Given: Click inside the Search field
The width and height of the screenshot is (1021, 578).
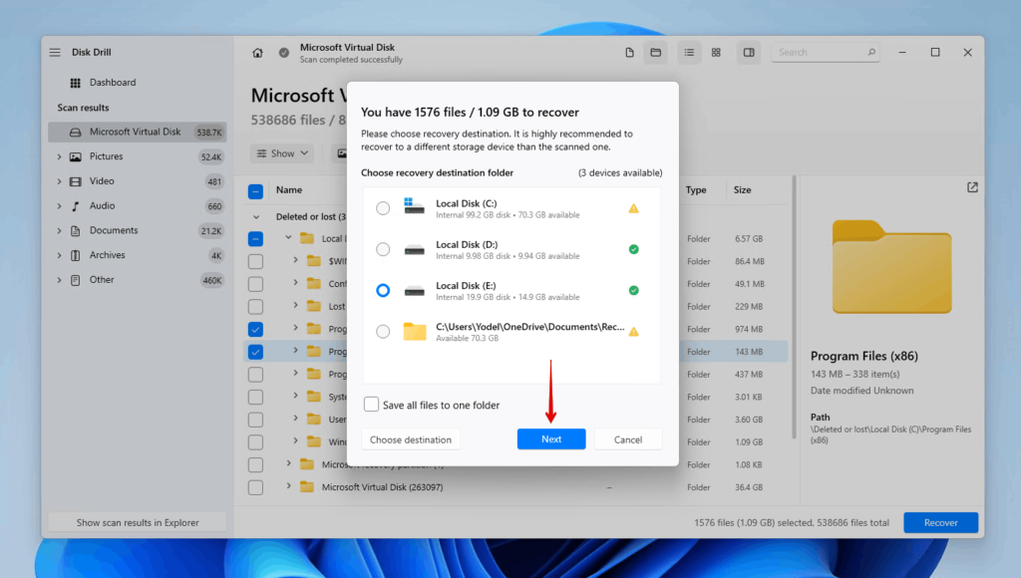Looking at the screenshot, I should [x=823, y=52].
